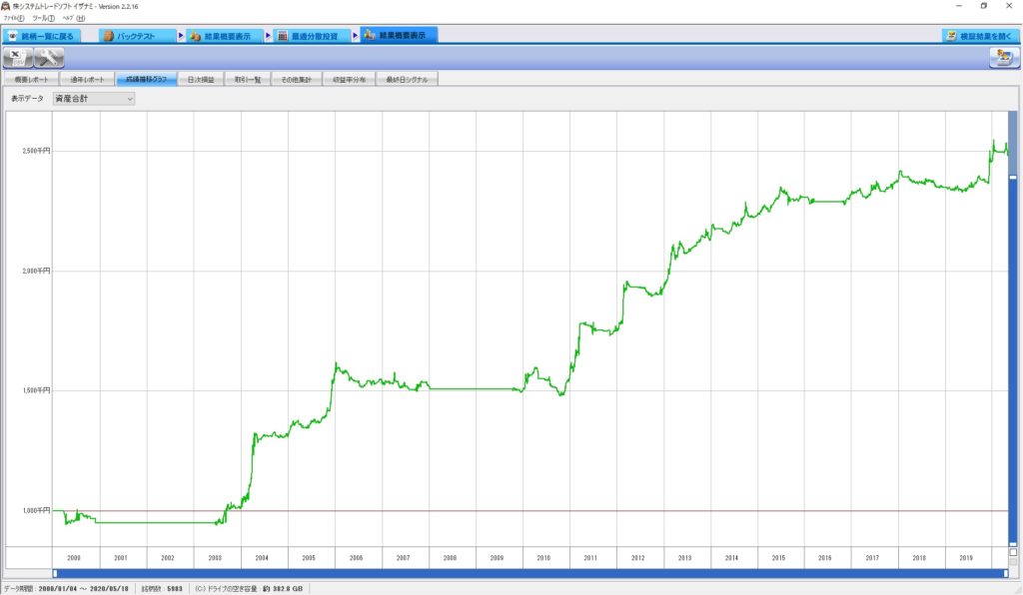Open the 最終日シグナル tab

tap(407, 80)
